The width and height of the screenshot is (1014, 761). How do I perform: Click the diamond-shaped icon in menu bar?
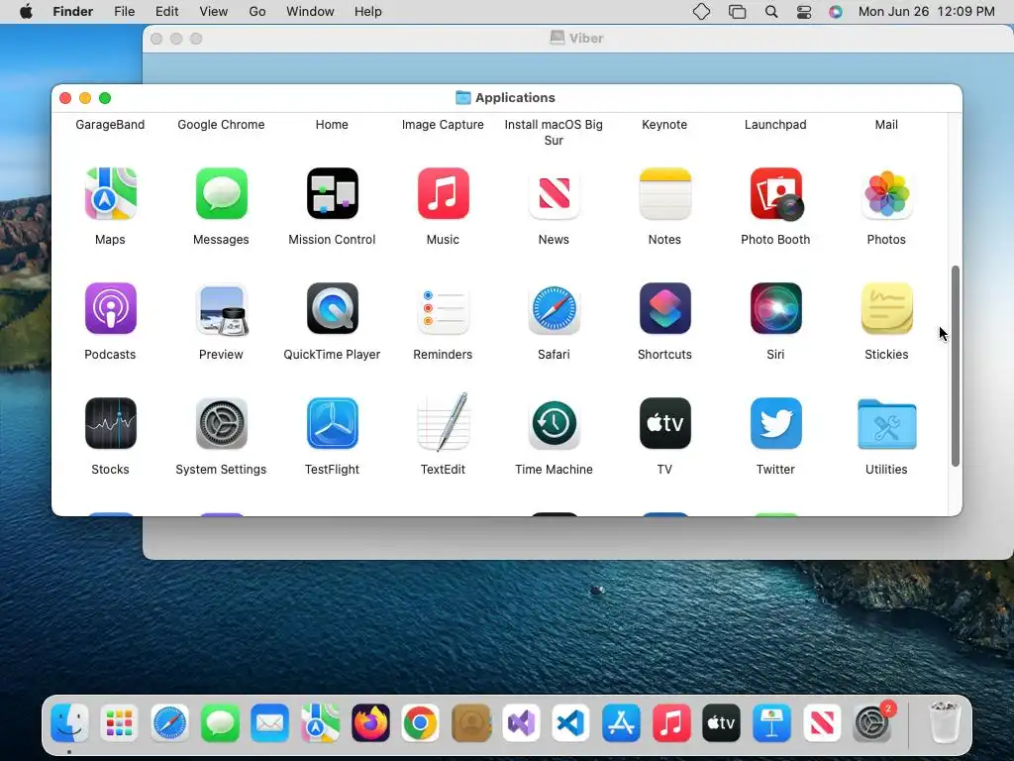(x=702, y=12)
